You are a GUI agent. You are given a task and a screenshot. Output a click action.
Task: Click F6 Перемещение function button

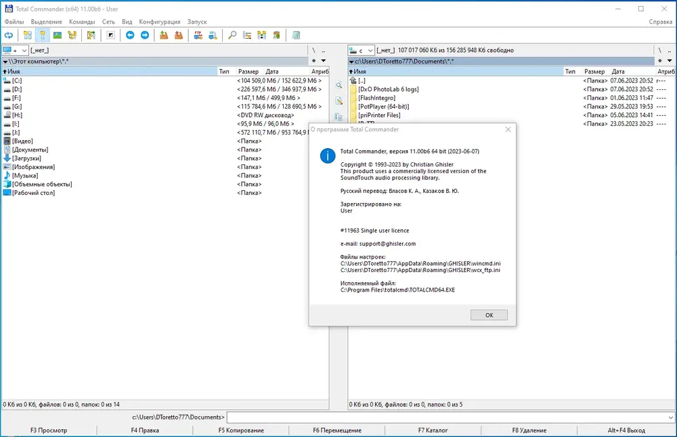(337, 430)
